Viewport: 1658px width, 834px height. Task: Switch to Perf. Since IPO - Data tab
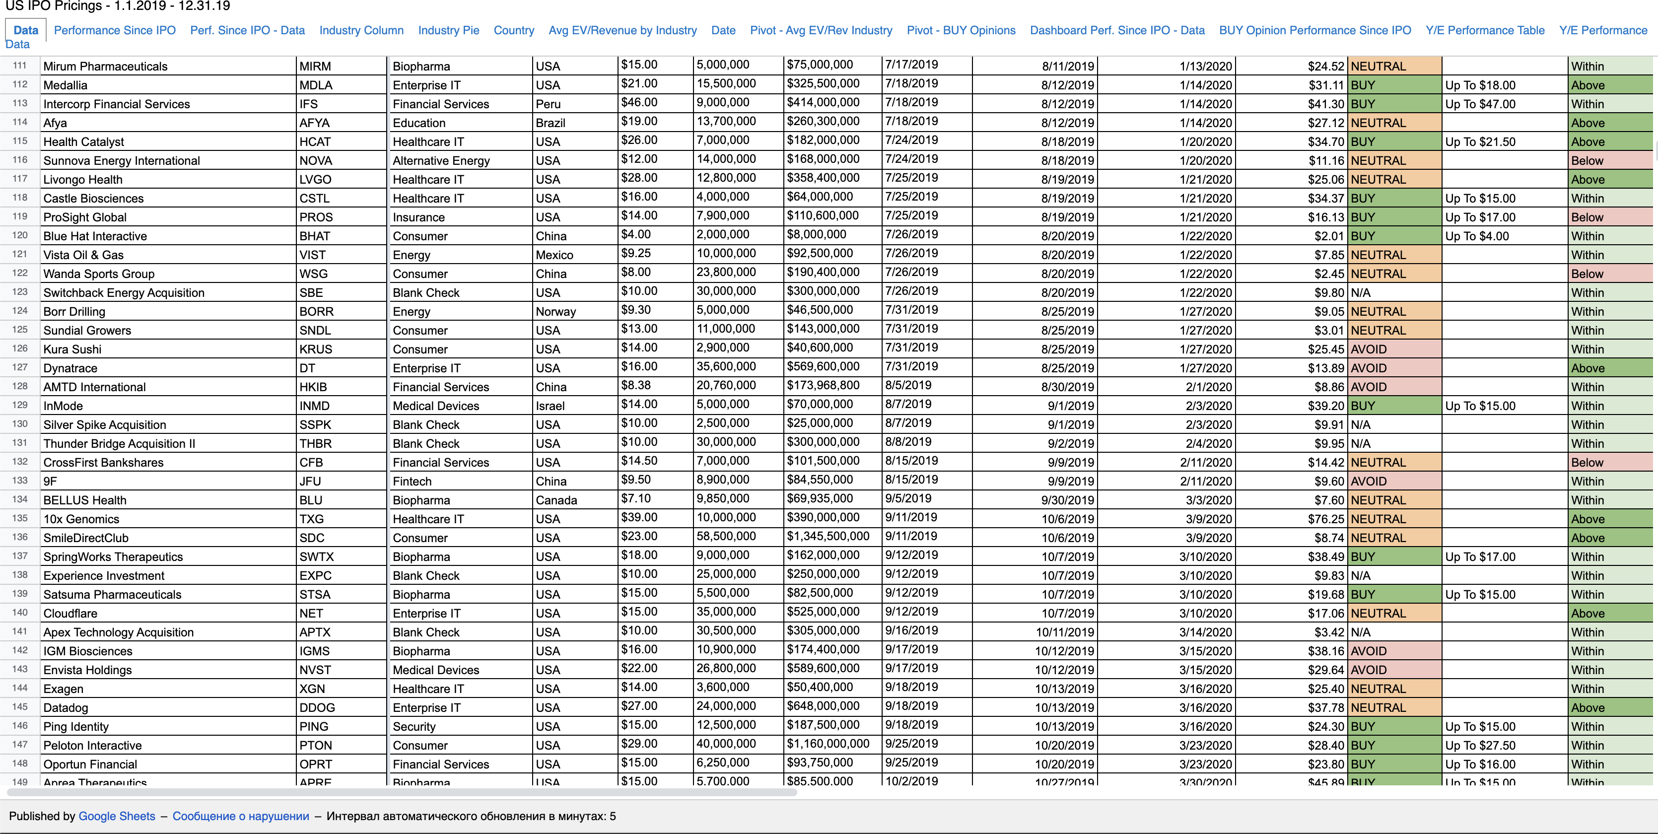tap(247, 30)
